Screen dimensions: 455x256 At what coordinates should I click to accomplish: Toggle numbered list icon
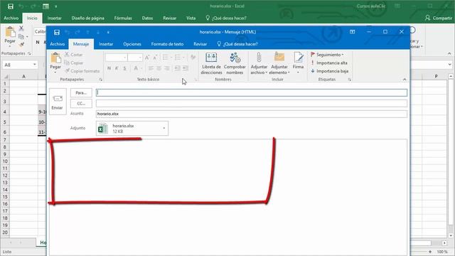click(178, 58)
